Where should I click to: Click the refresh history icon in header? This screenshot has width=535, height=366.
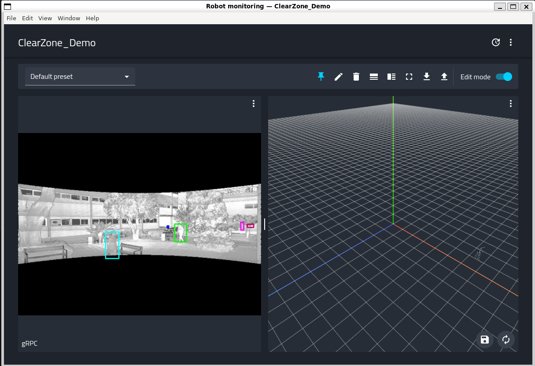coord(496,42)
